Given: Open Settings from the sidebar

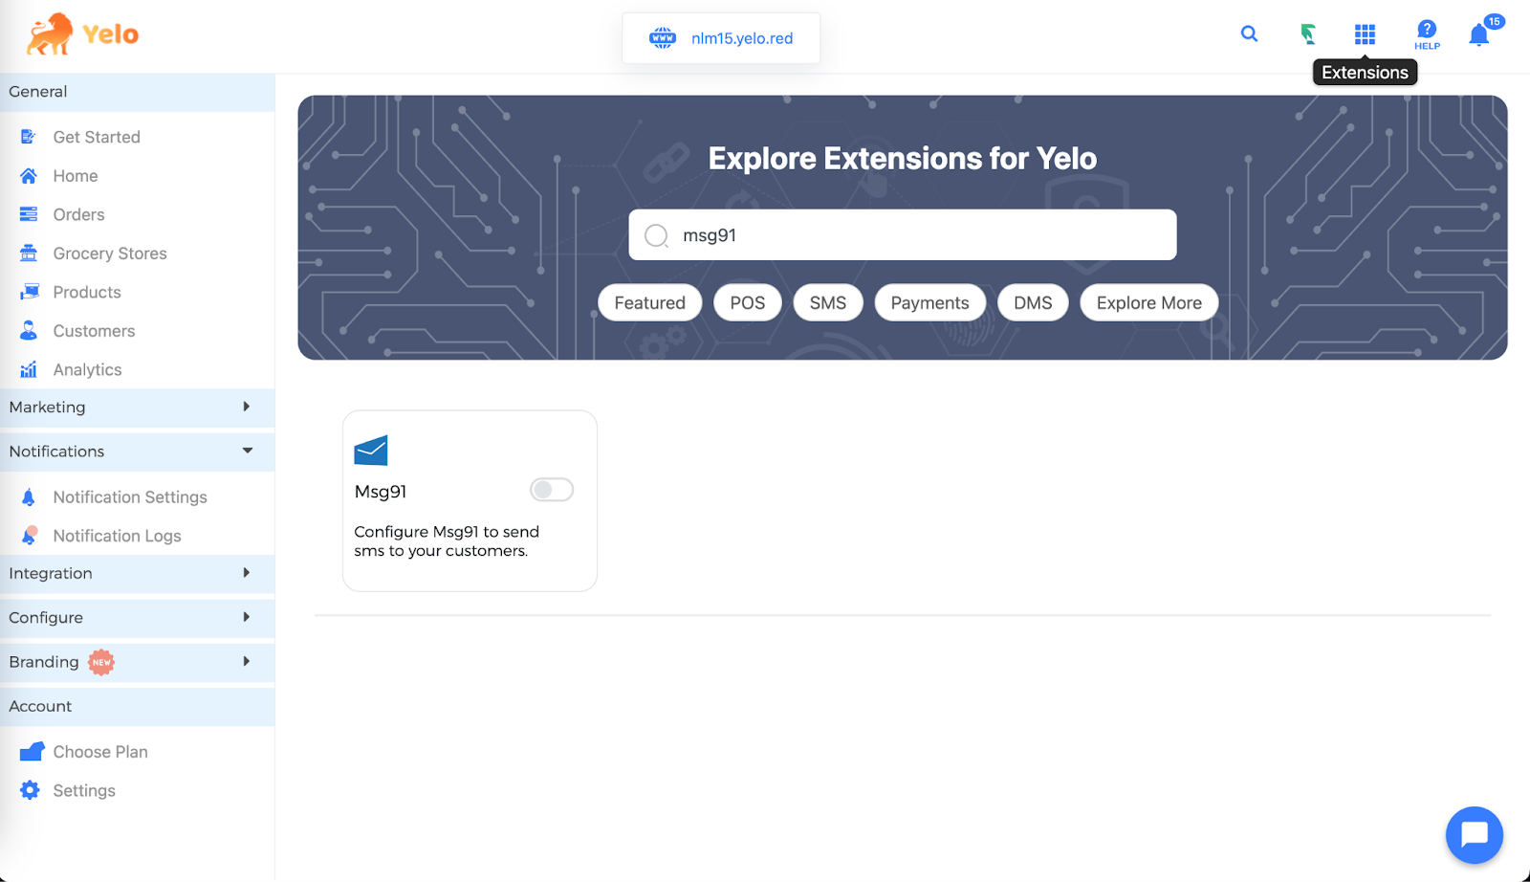Looking at the screenshot, I should point(84,790).
